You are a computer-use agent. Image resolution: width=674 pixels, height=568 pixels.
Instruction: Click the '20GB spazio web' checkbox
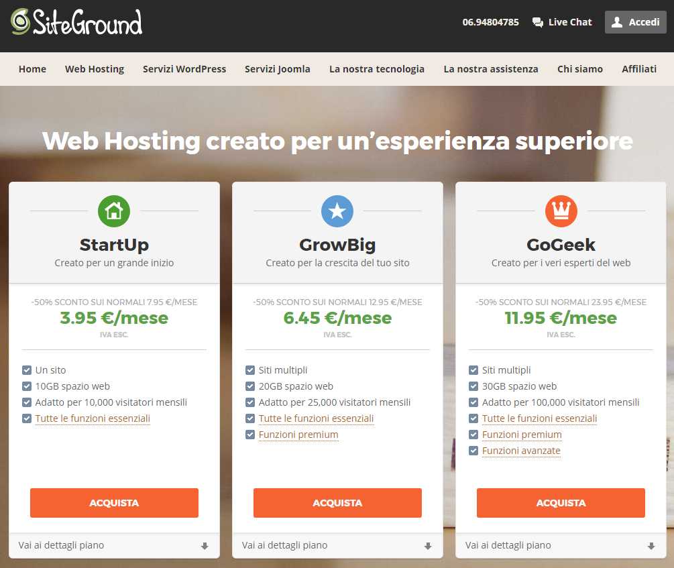tap(250, 386)
